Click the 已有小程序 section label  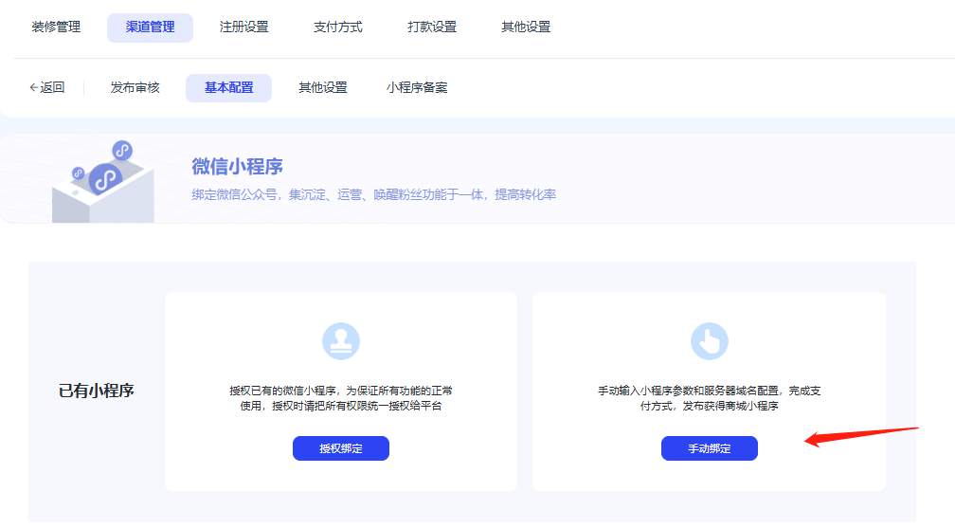[x=97, y=391]
